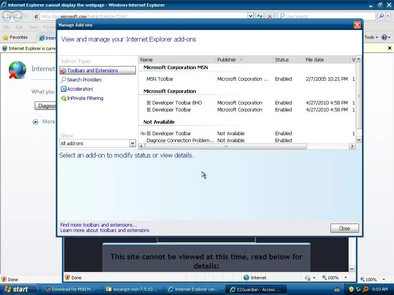The image size is (394, 295).
Task: Open the View menu in Internet Explorer
Action: pos(33,27)
